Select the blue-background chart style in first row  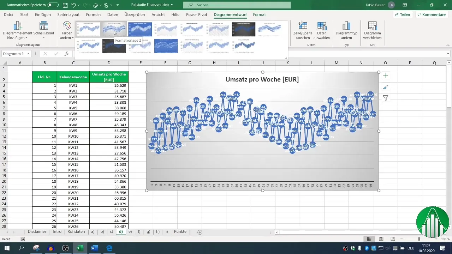point(140,29)
